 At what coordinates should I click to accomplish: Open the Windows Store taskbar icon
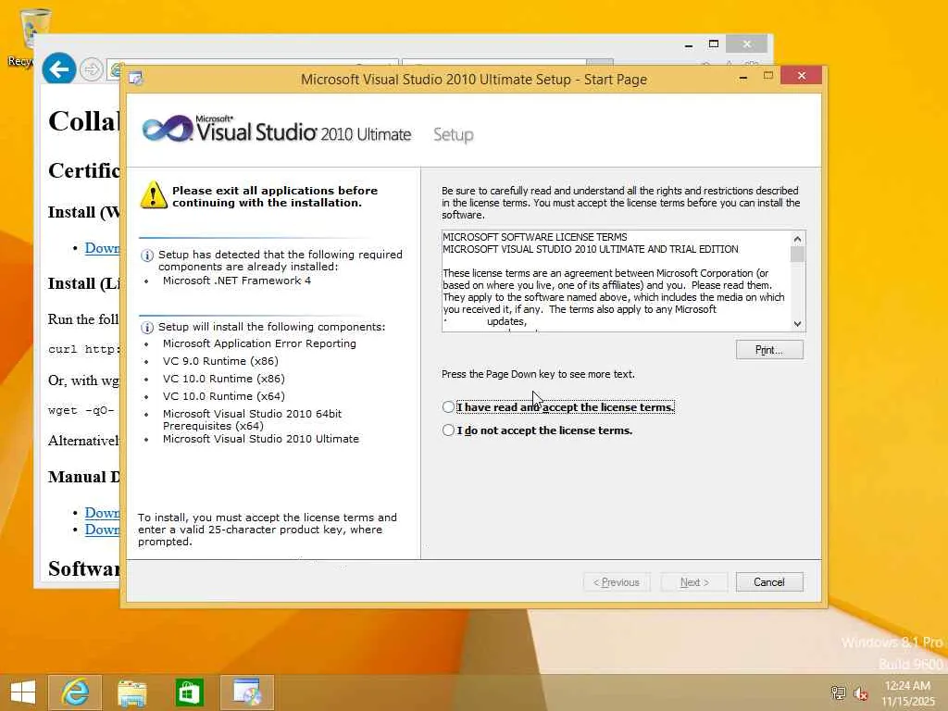(x=189, y=692)
